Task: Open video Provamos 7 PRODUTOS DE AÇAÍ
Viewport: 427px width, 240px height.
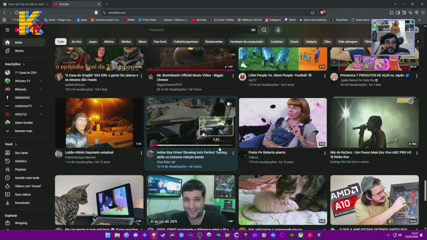Action: pos(374,75)
